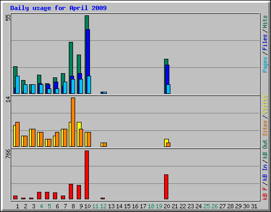Click the day label "15" on x-axis

pos(127,206)
